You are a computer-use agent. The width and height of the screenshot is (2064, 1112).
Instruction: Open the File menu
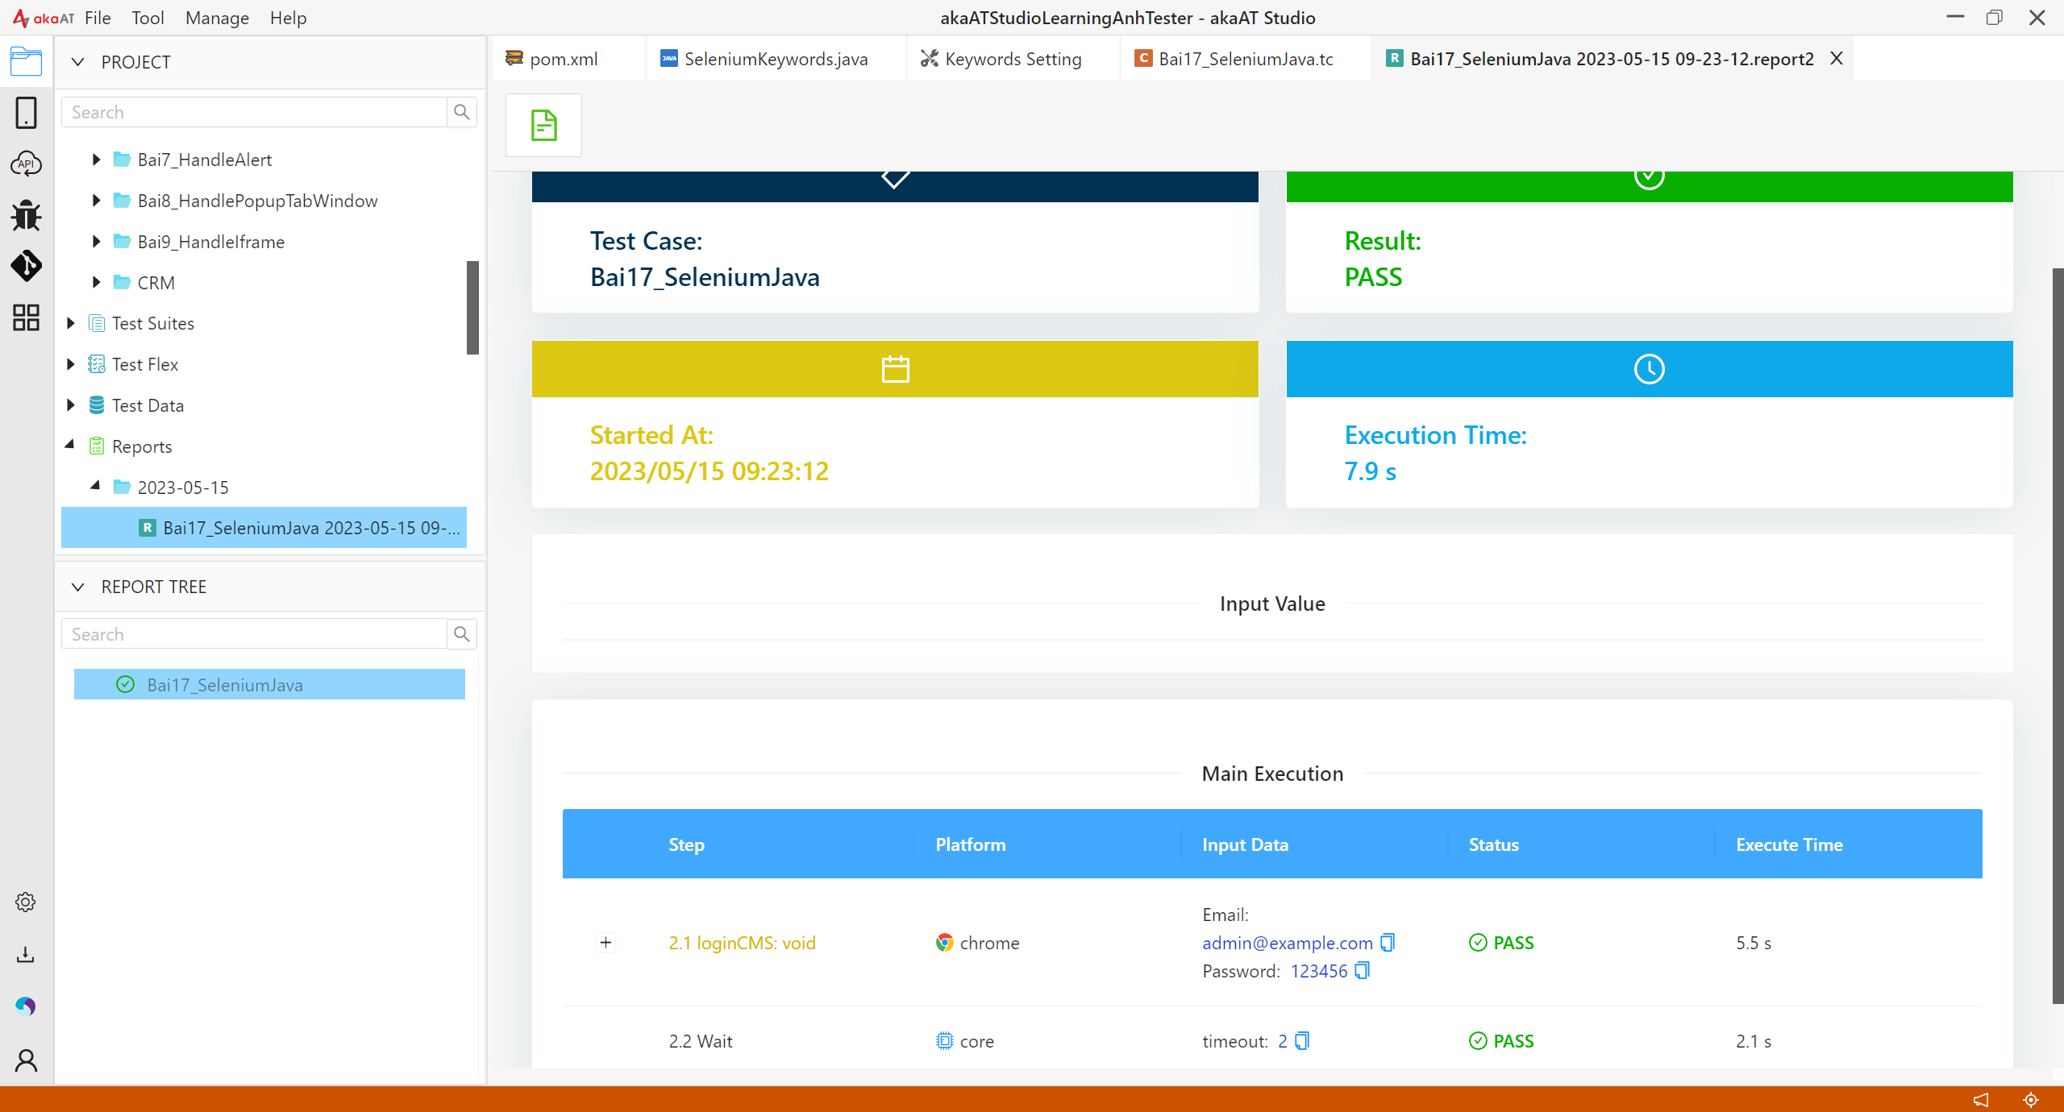(x=98, y=18)
